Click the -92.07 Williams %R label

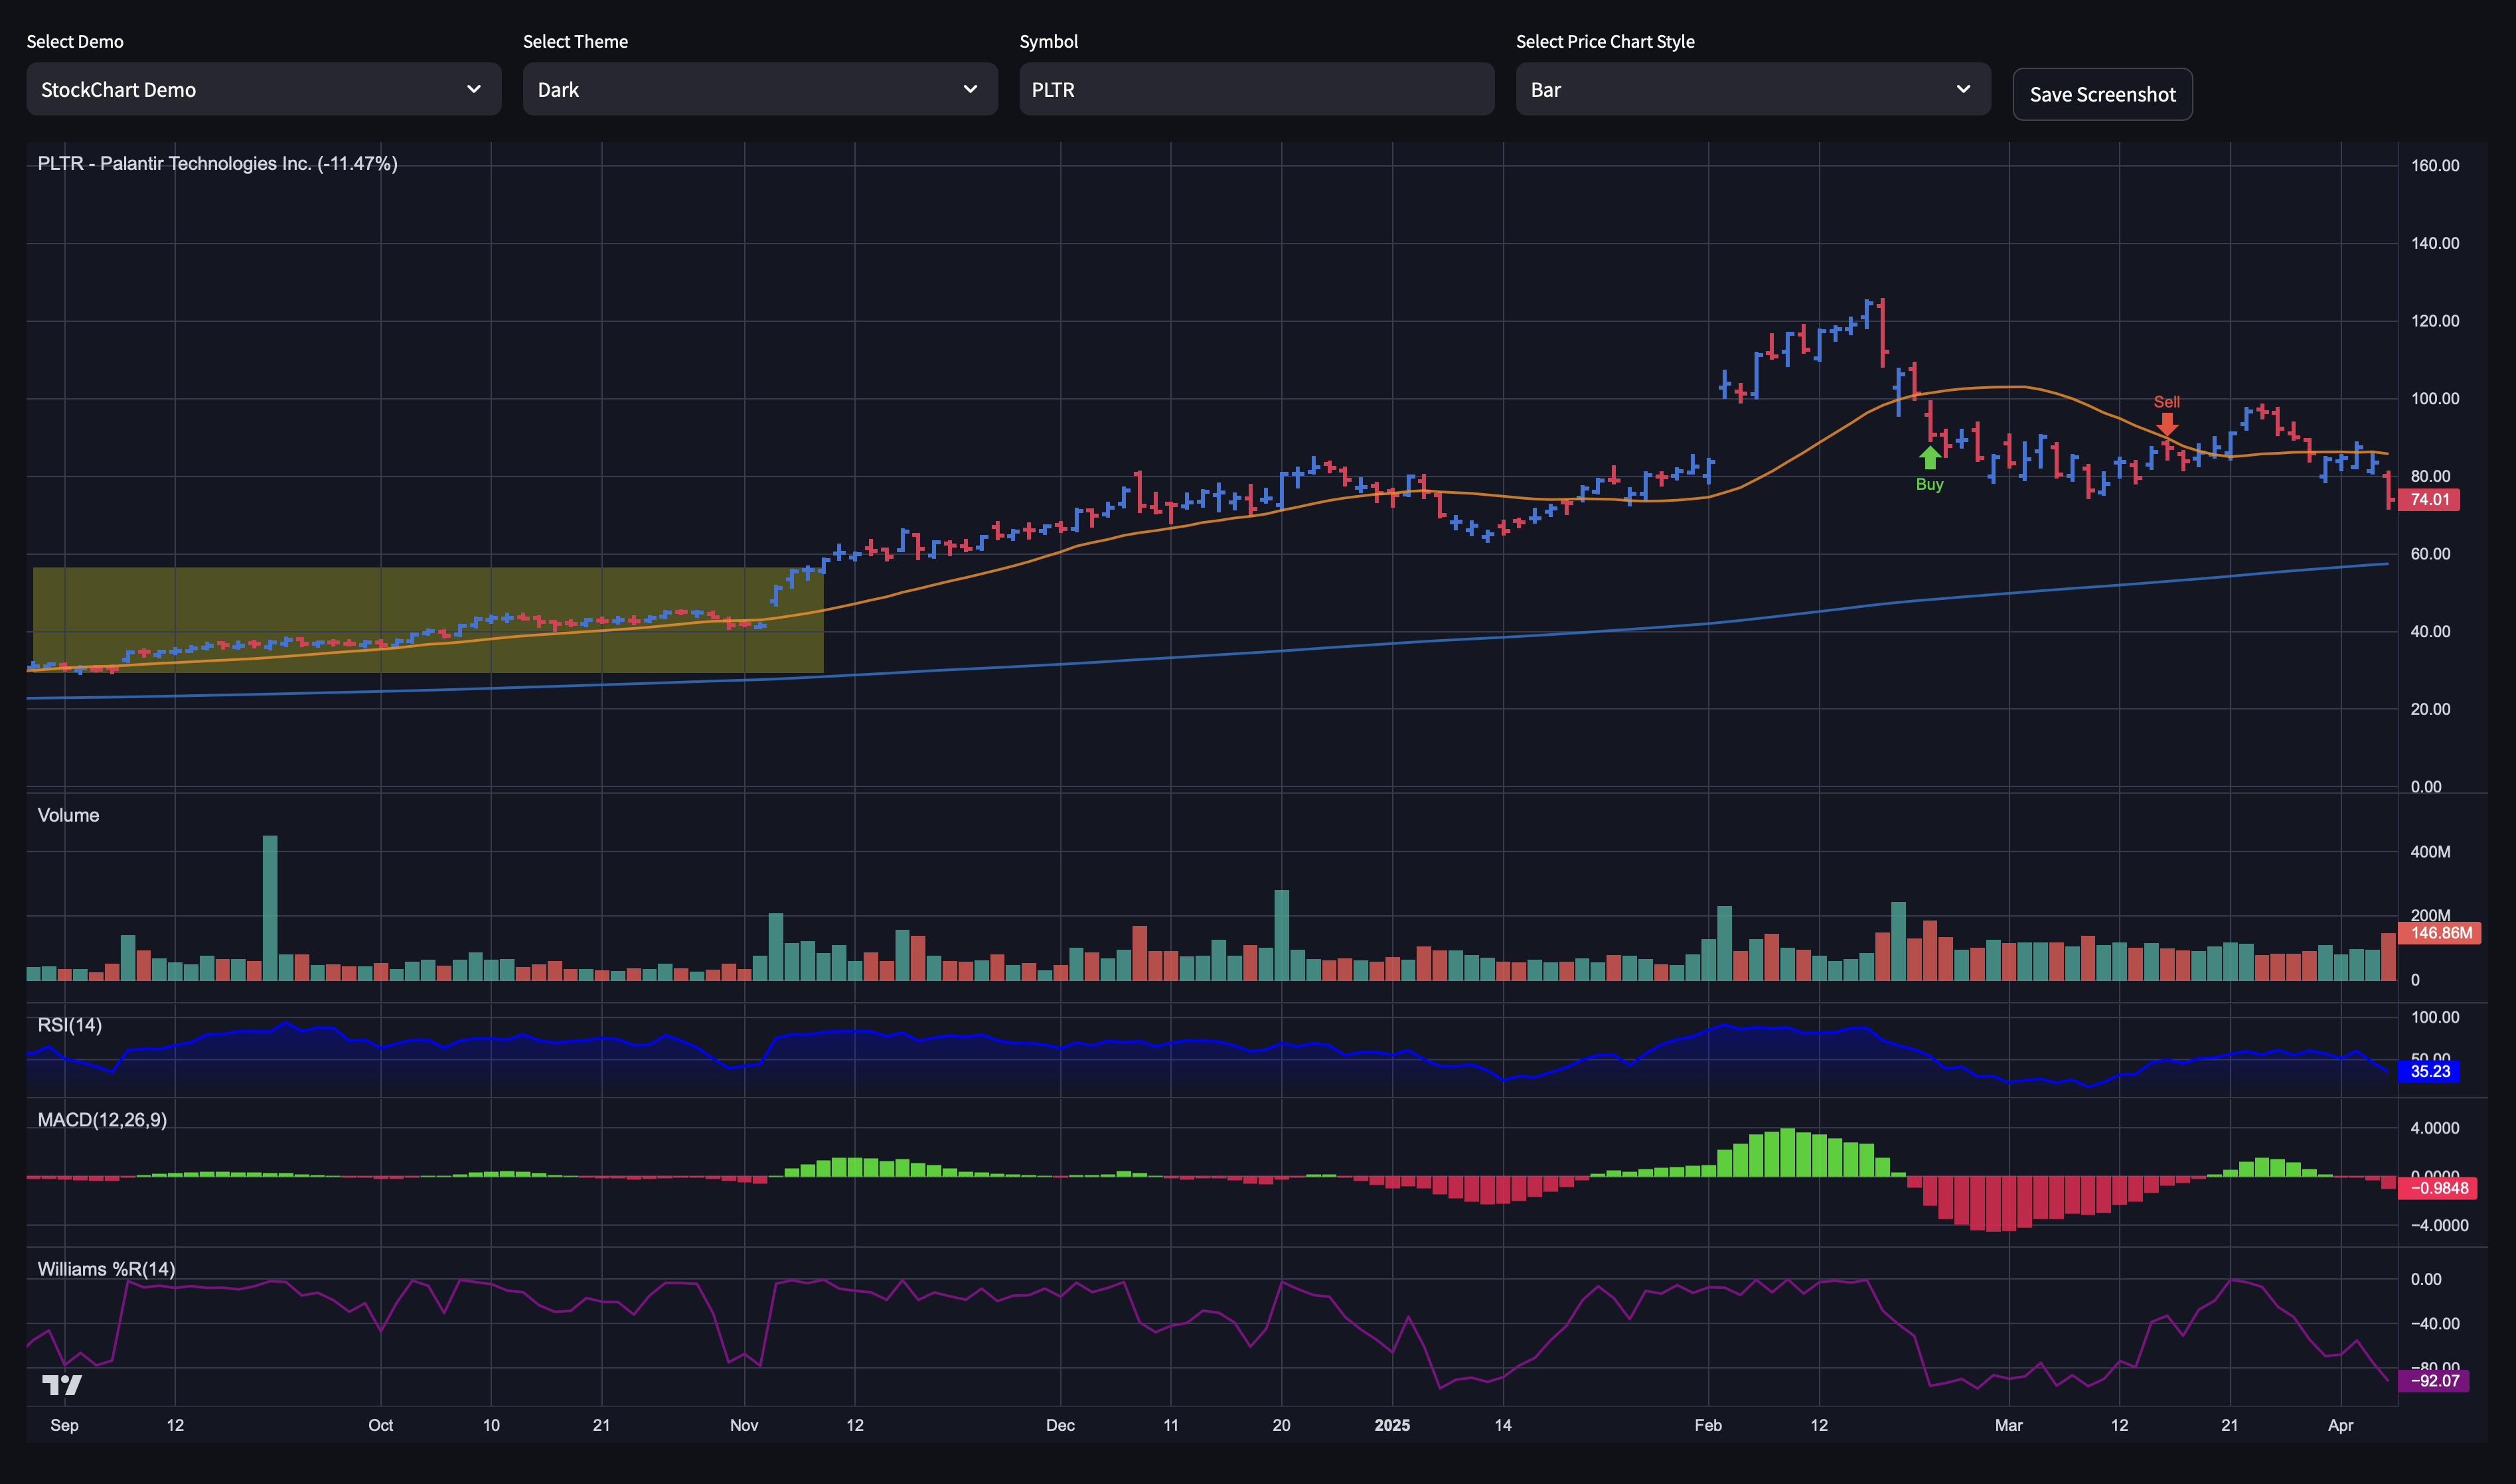point(2434,1380)
